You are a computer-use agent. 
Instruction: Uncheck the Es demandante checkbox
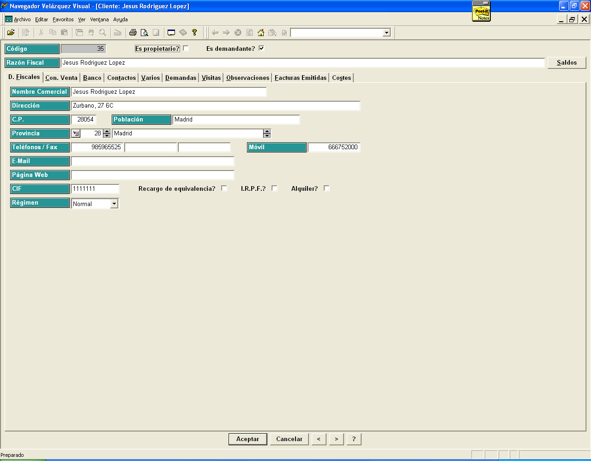tap(261, 48)
